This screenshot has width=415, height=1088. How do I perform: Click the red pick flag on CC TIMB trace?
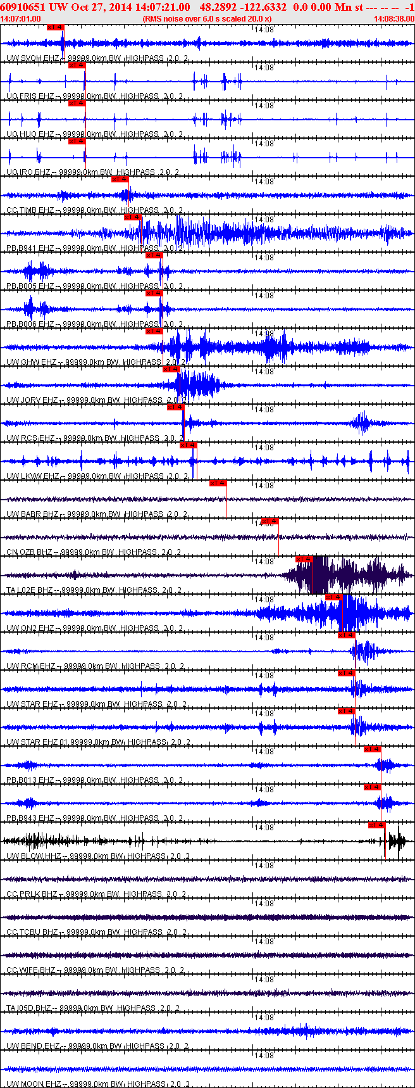click(120, 179)
